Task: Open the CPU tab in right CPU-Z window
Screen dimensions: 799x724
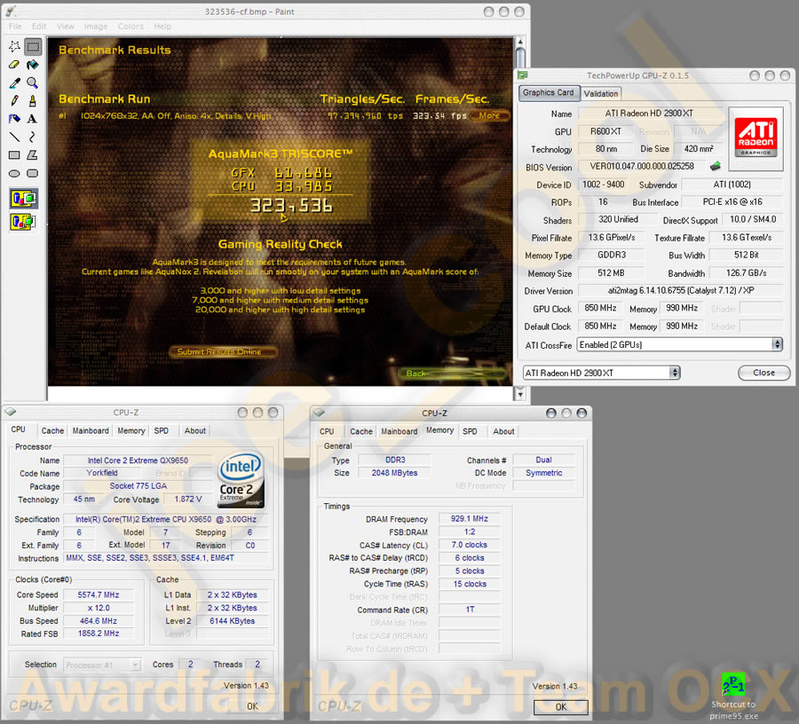Action: coord(327,431)
